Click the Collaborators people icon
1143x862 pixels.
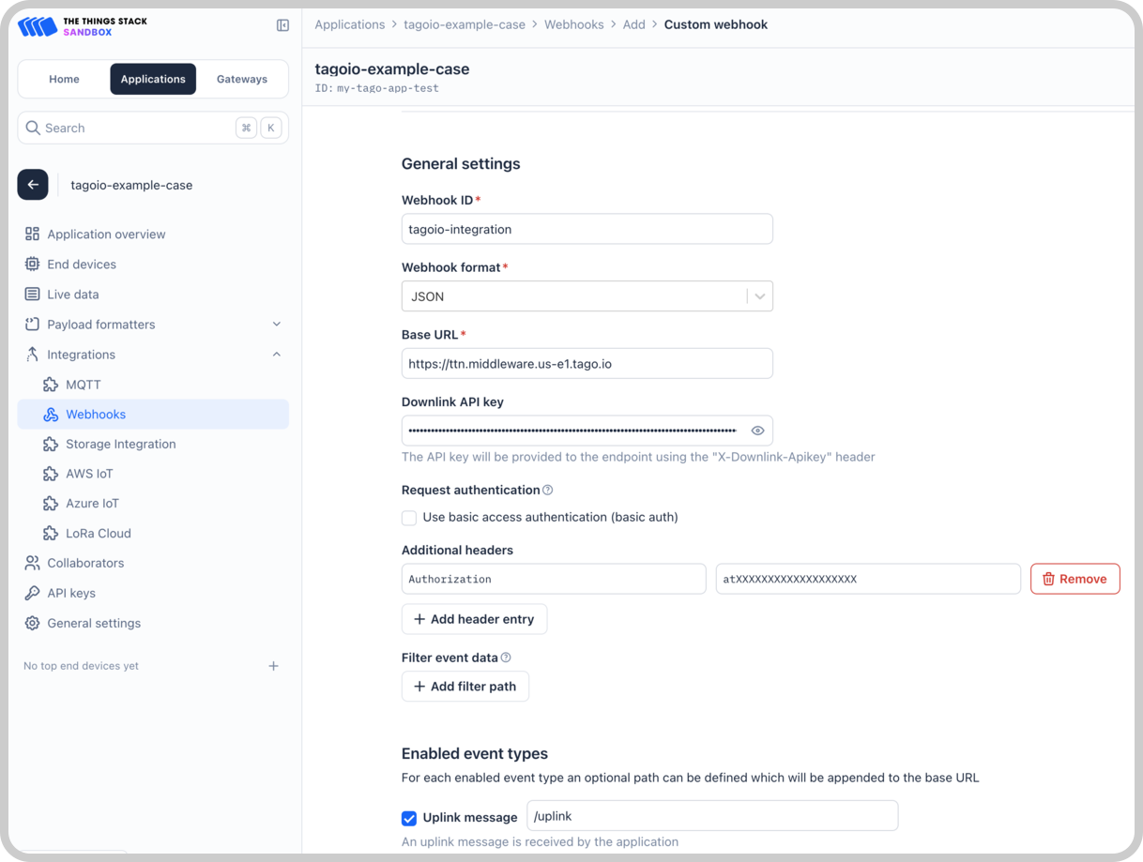tap(32, 563)
